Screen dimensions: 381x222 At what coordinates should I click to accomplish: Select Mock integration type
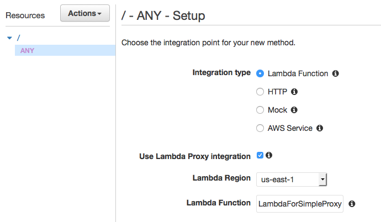(x=260, y=110)
